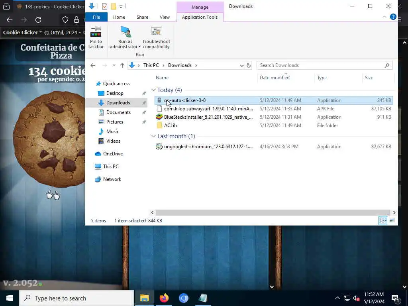Switch to the View ribbon tab
408x306 pixels.
tap(165, 17)
